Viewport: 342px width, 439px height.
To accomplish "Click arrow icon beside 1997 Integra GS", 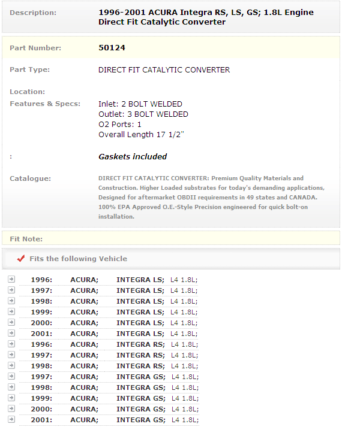I will coord(11,376).
